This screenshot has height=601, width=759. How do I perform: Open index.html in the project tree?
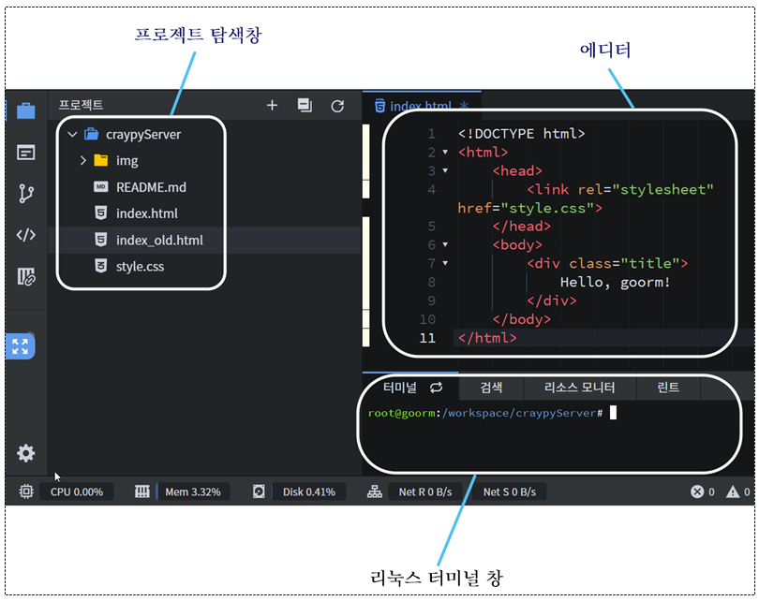(x=147, y=213)
